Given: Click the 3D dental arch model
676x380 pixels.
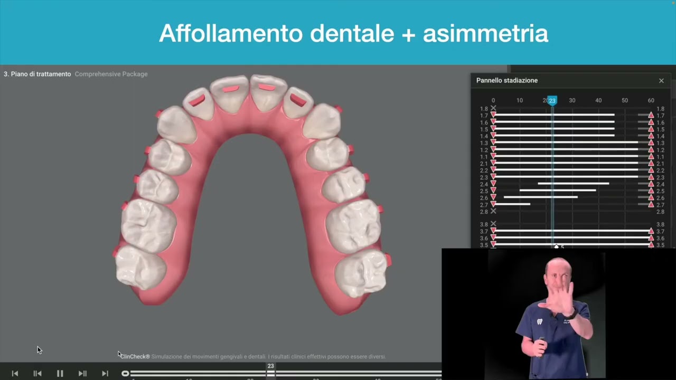Looking at the screenshot, I should coord(251,195).
